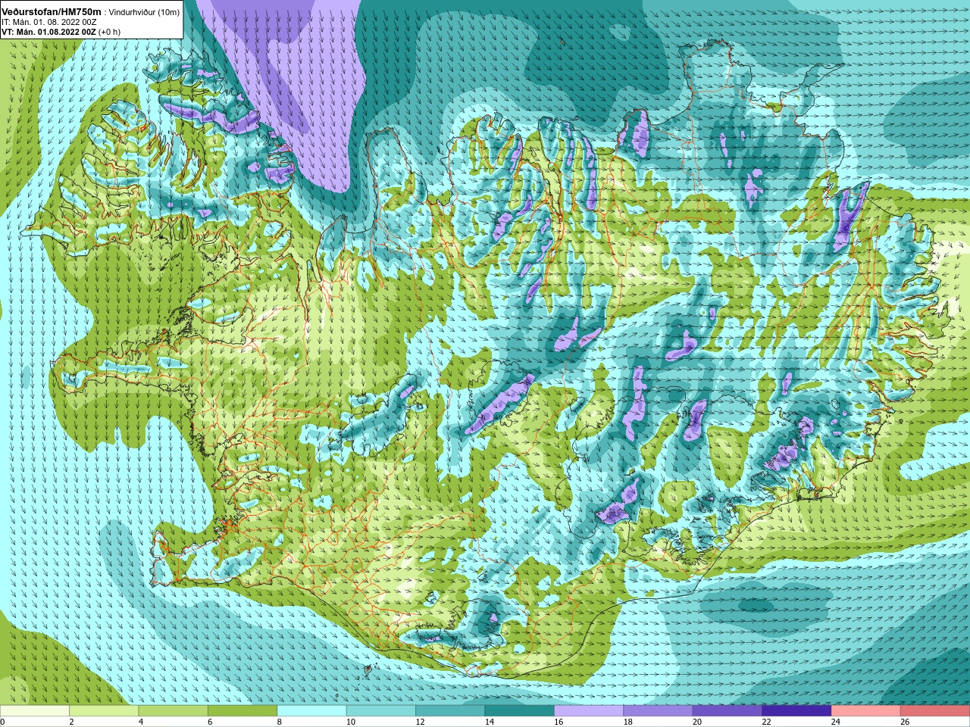Click the scale label 24
Image resolution: width=970 pixels, height=727 pixels.
point(837,722)
